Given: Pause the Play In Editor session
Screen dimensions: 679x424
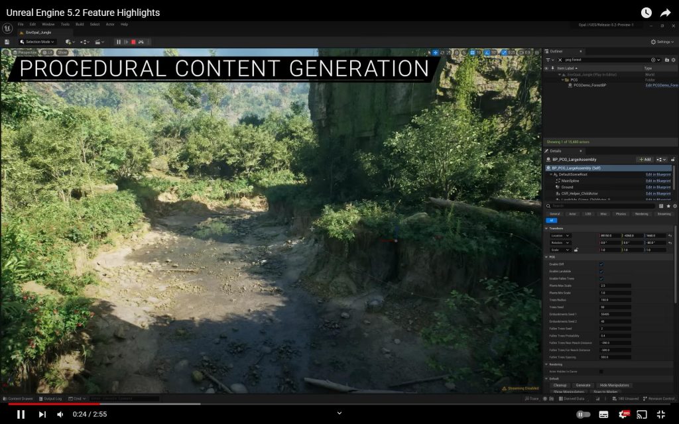Looking at the screenshot, I should (117, 41).
